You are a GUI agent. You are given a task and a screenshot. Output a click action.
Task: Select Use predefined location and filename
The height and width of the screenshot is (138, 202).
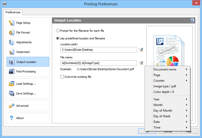click(x=57, y=38)
